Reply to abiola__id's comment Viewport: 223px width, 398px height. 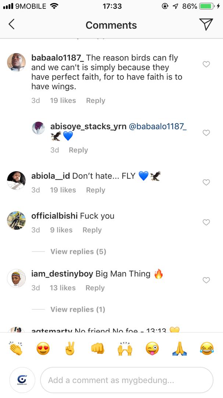coord(95,190)
